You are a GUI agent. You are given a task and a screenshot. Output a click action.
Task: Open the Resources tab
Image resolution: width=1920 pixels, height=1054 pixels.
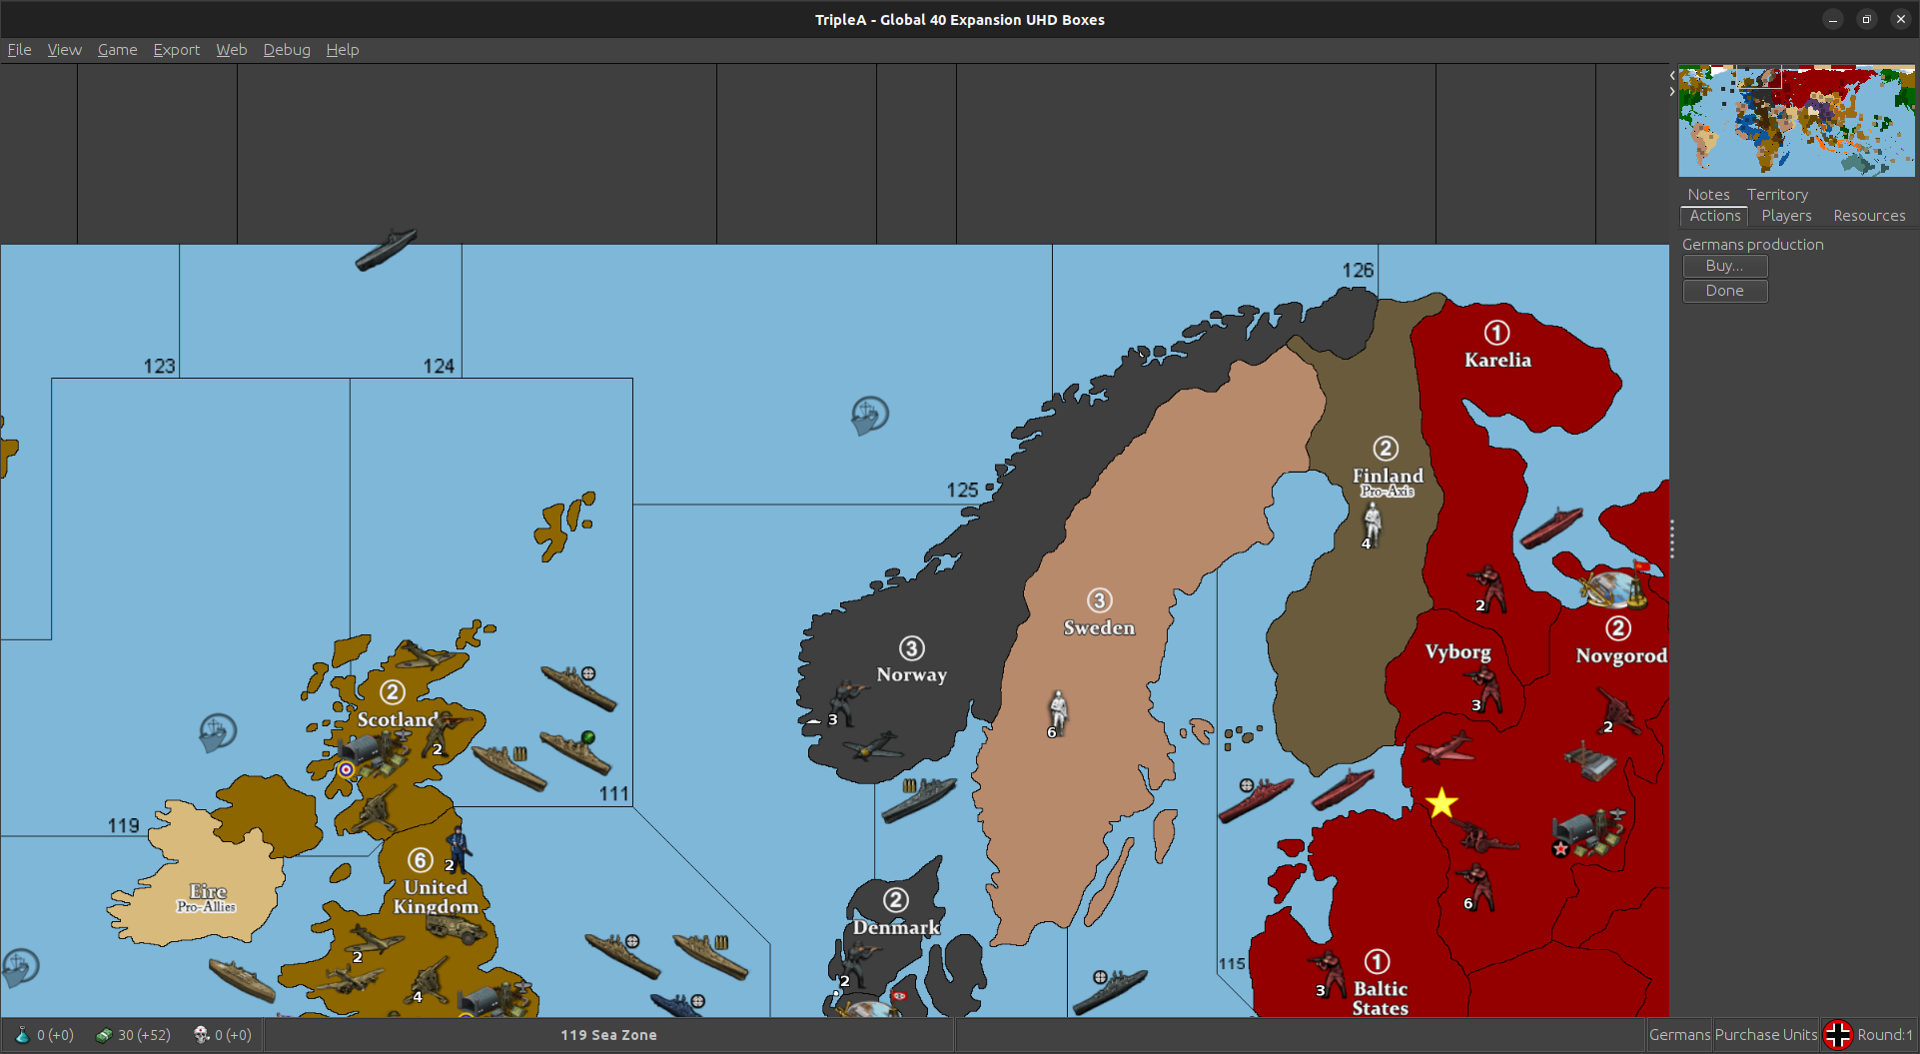coord(1869,216)
